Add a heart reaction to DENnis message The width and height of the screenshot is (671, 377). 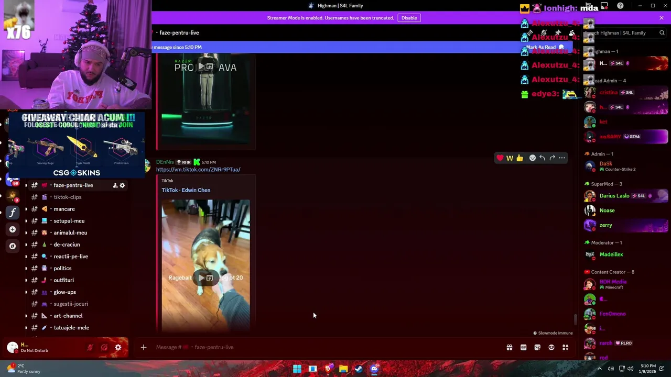click(500, 158)
